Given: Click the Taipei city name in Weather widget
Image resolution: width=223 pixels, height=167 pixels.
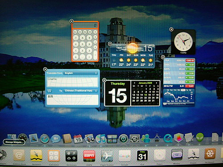Looking at the screenshot, I should (x=119, y=48).
